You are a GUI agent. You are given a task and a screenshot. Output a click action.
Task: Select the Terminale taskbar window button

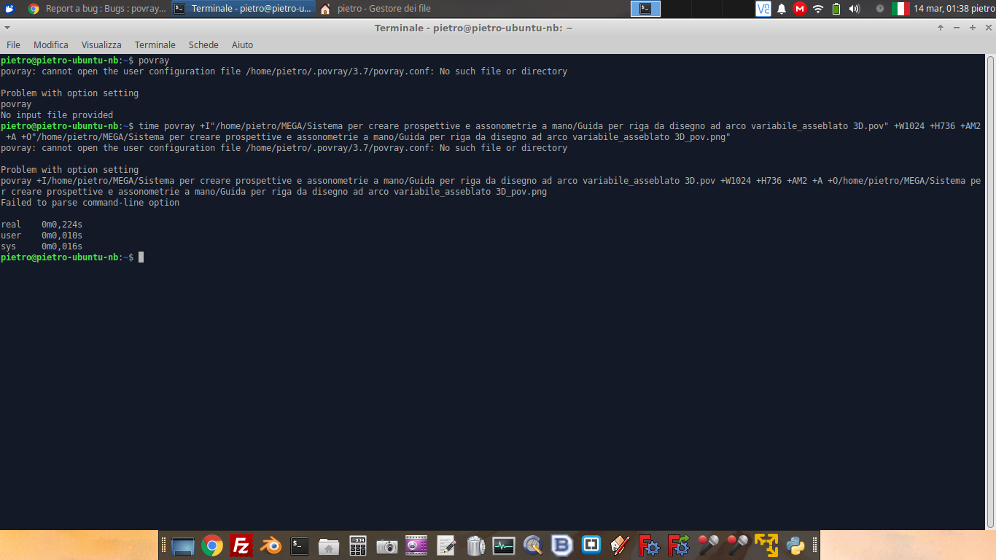244,9
